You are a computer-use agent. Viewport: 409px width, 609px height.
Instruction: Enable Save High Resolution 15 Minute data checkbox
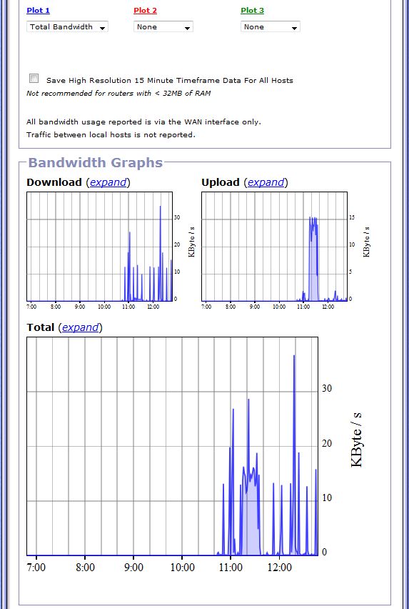(x=34, y=79)
